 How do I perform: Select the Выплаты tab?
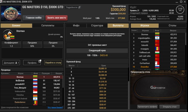click(118, 26)
